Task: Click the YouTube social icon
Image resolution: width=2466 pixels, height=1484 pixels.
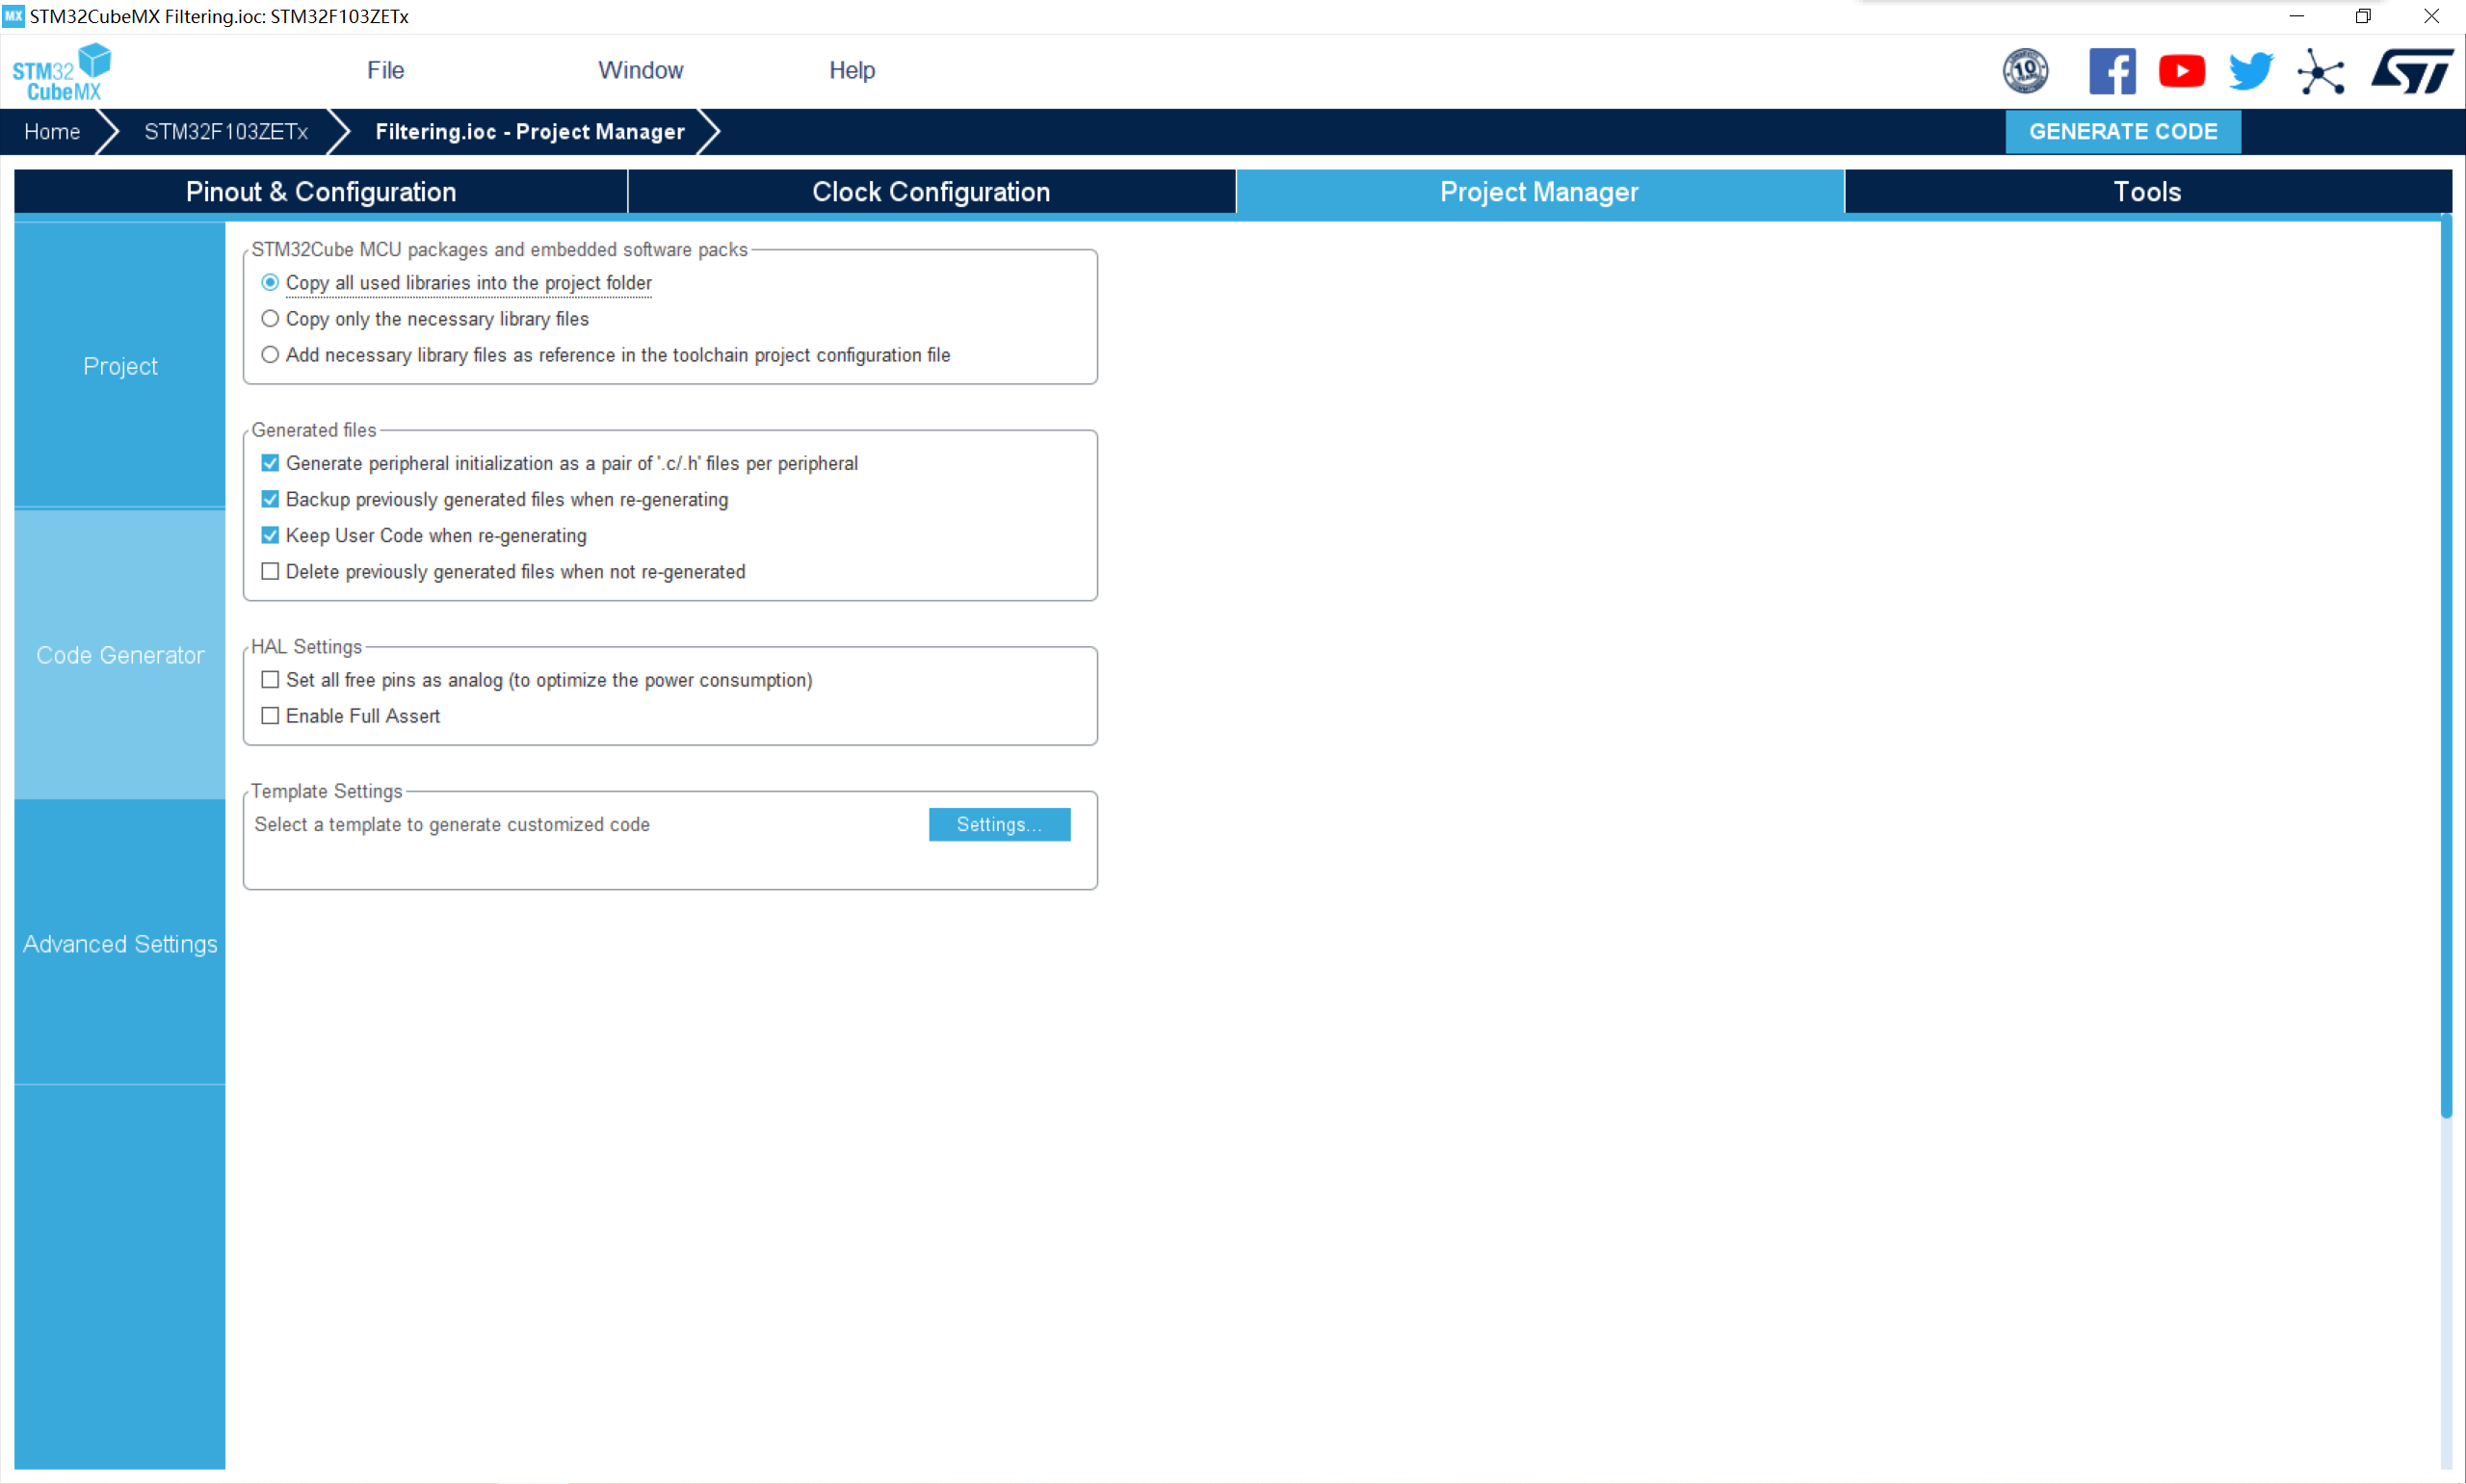Action: [x=2183, y=72]
